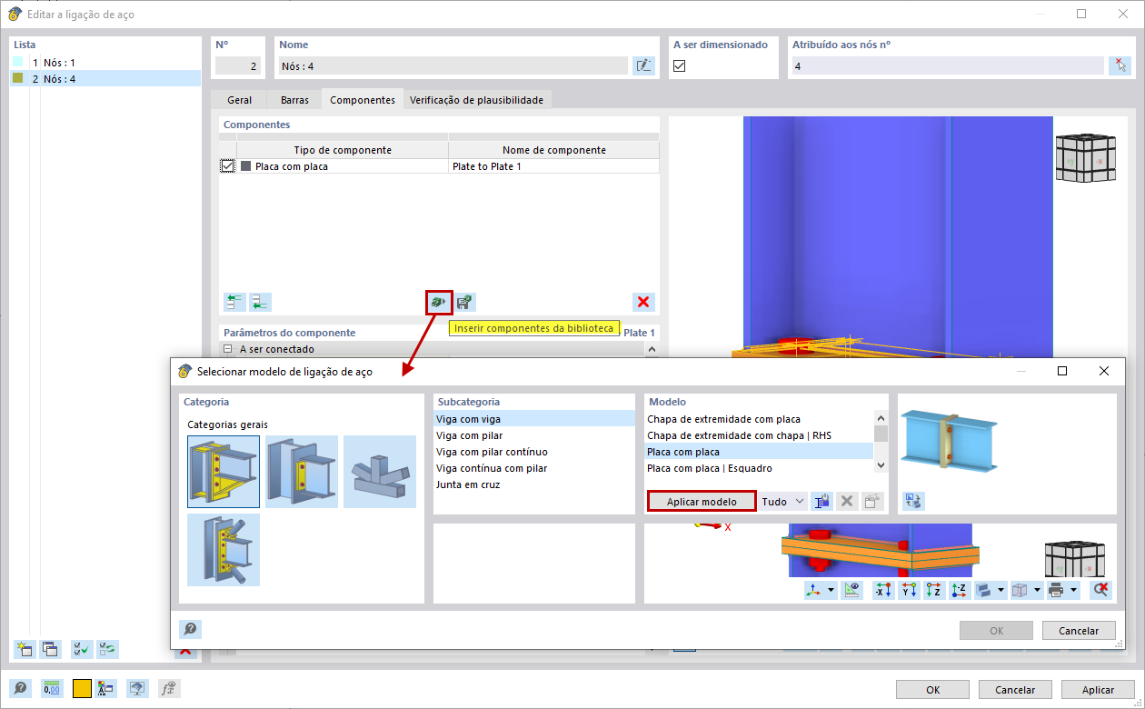The image size is (1145, 709).
Task: Click select all checkmarks icon under Lista
Action: [82, 649]
